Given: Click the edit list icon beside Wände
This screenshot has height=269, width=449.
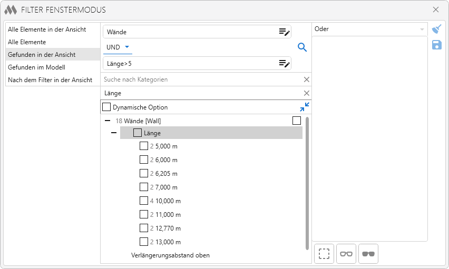Looking at the screenshot, I should click(x=284, y=32).
